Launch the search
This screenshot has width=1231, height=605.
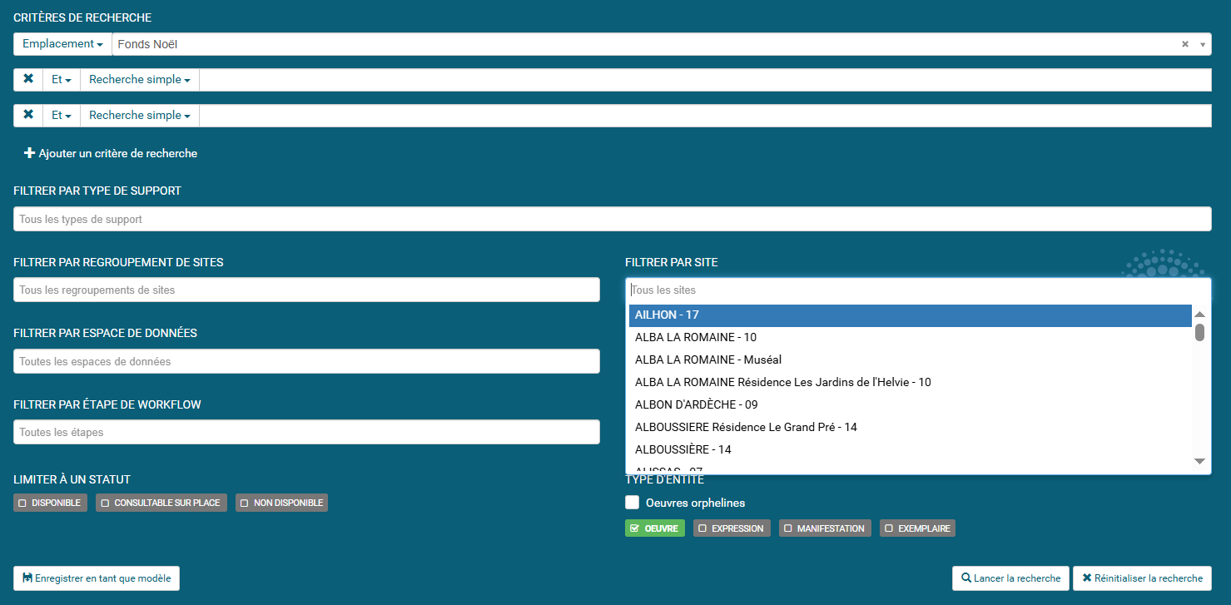click(1010, 578)
